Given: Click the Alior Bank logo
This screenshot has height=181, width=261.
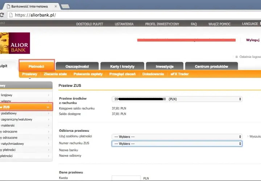Looking at the screenshot, I should tap(15, 43).
